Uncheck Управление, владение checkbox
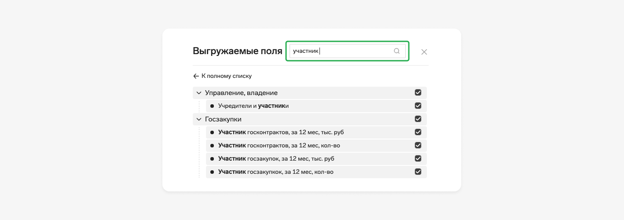This screenshot has width=624, height=220. [418, 92]
